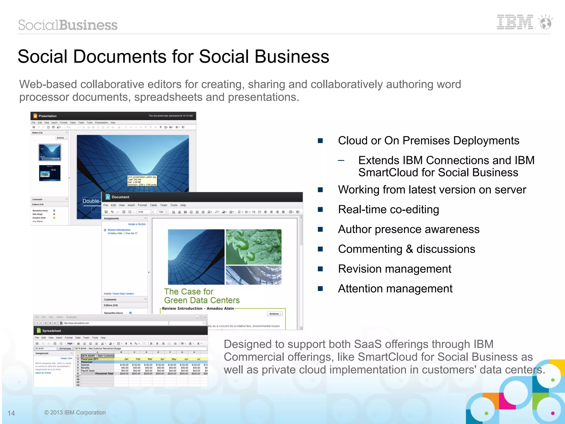Click the Strikethrough icon in Document window toolbar
Screen dimensions: 565x424
(203, 212)
